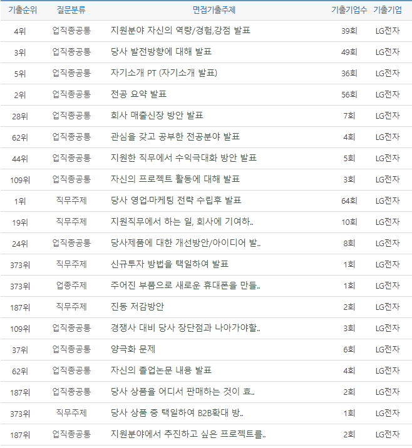The height and width of the screenshot is (448, 412).
Task: Click the 기출기업 column header
Action: pos(388,10)
